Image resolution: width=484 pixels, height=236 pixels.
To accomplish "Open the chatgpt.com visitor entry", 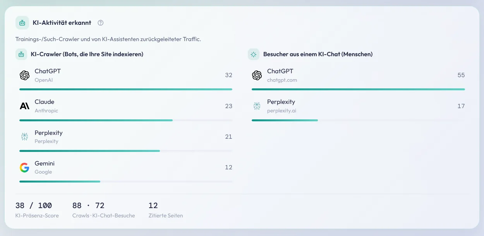I will pyautogui.click(x=358, y=79).
